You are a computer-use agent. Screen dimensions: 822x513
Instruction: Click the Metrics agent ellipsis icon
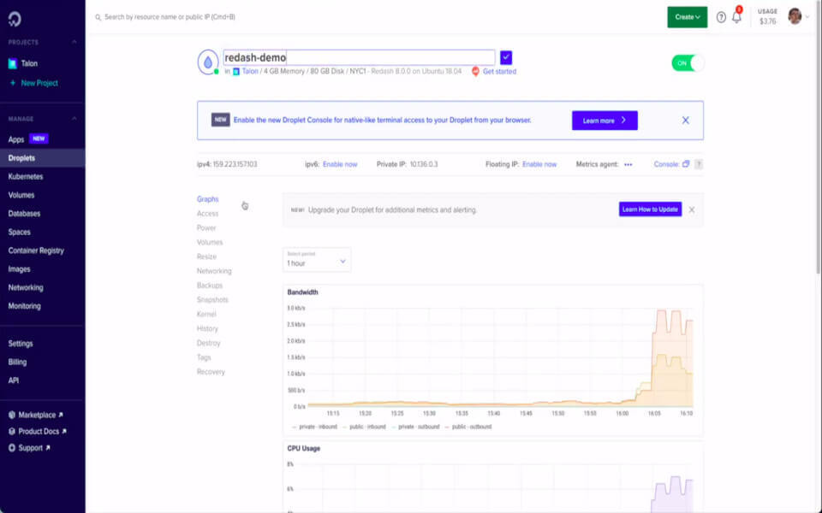[628, 164]
